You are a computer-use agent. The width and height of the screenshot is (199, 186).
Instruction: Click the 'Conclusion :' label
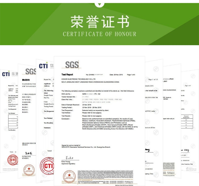[66, 119]
